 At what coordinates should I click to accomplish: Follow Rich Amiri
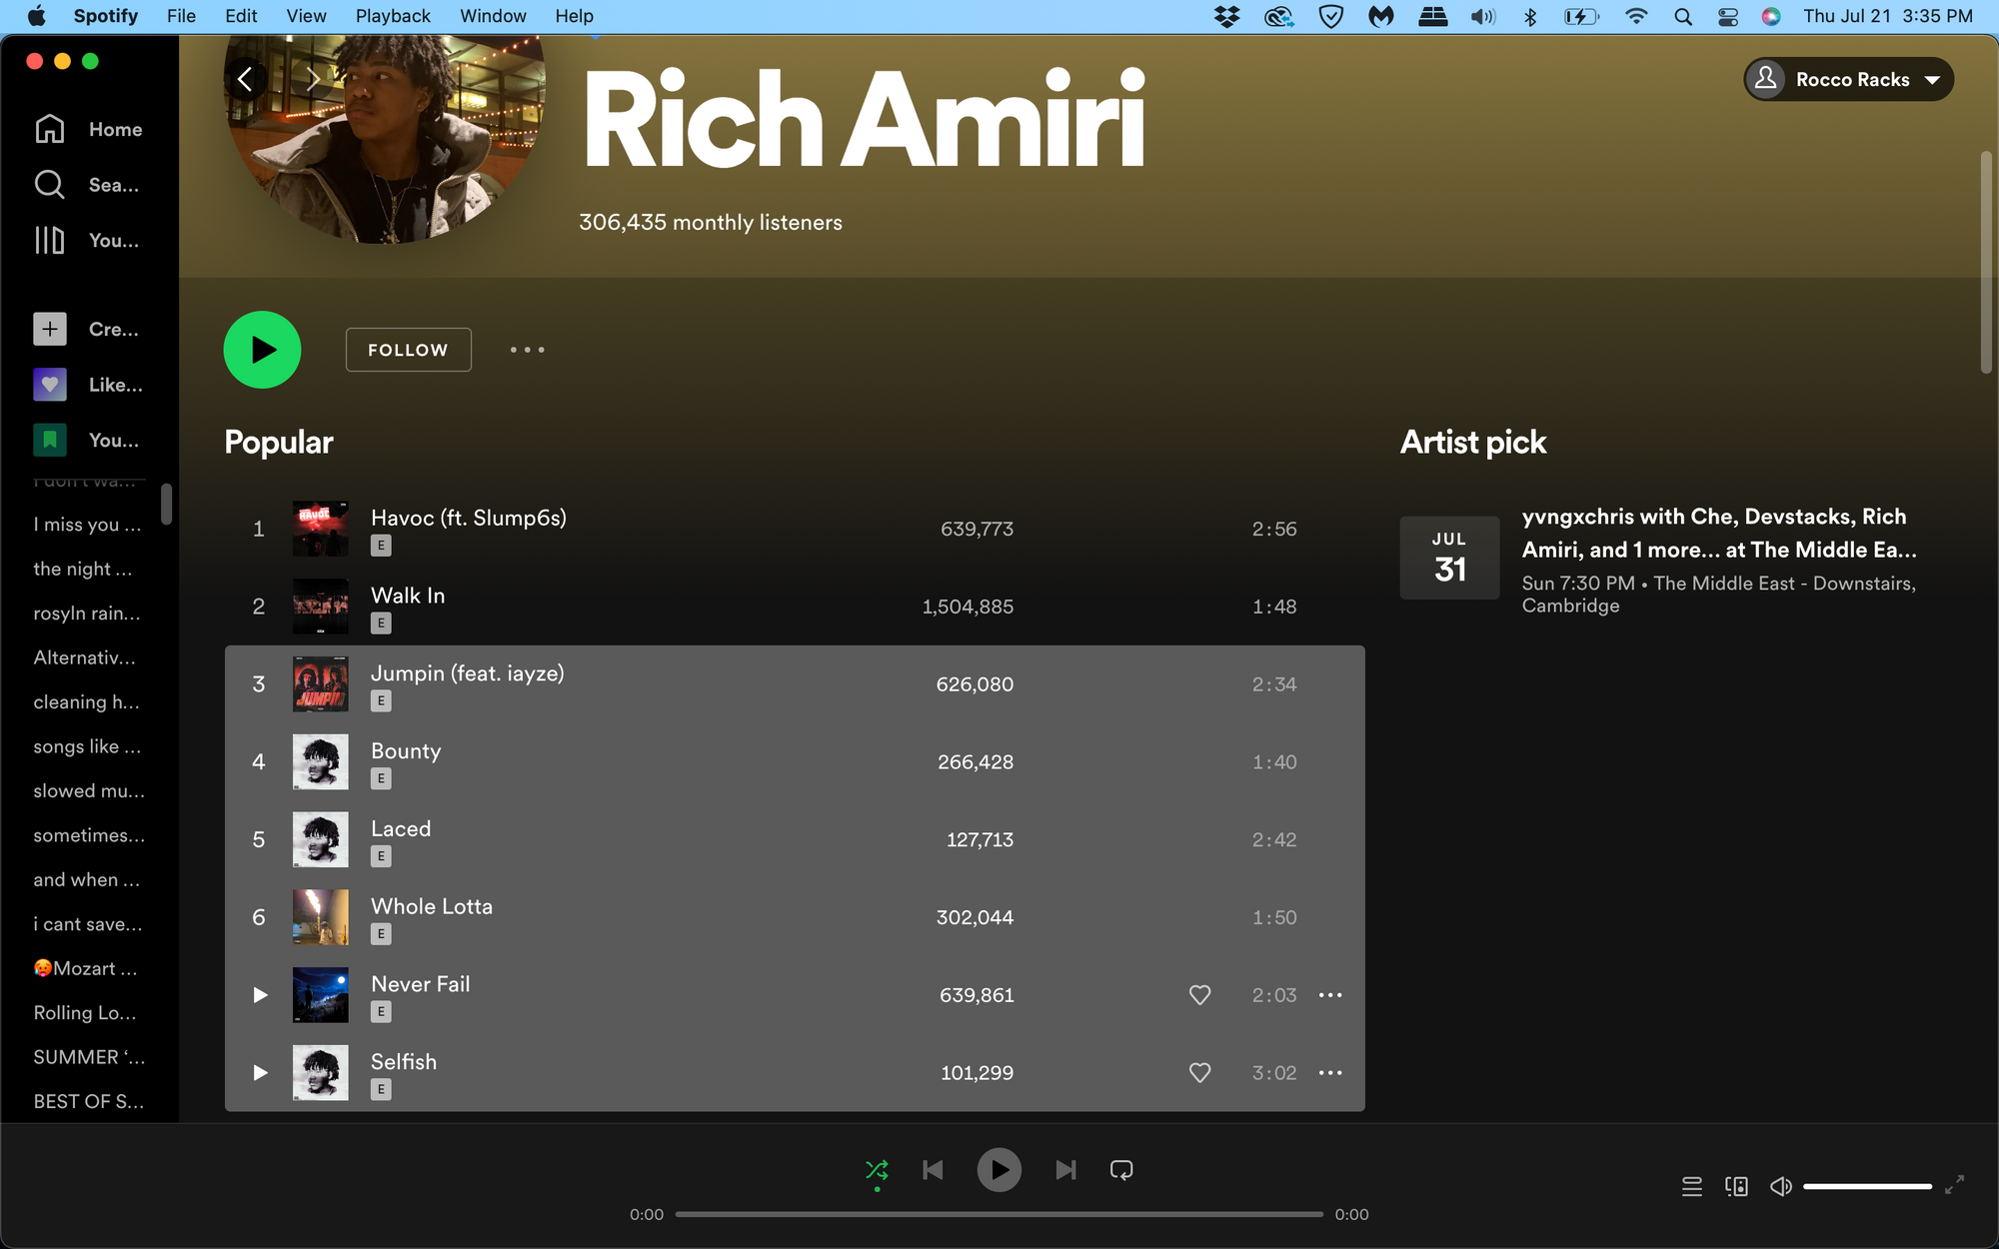click(408, 350)
